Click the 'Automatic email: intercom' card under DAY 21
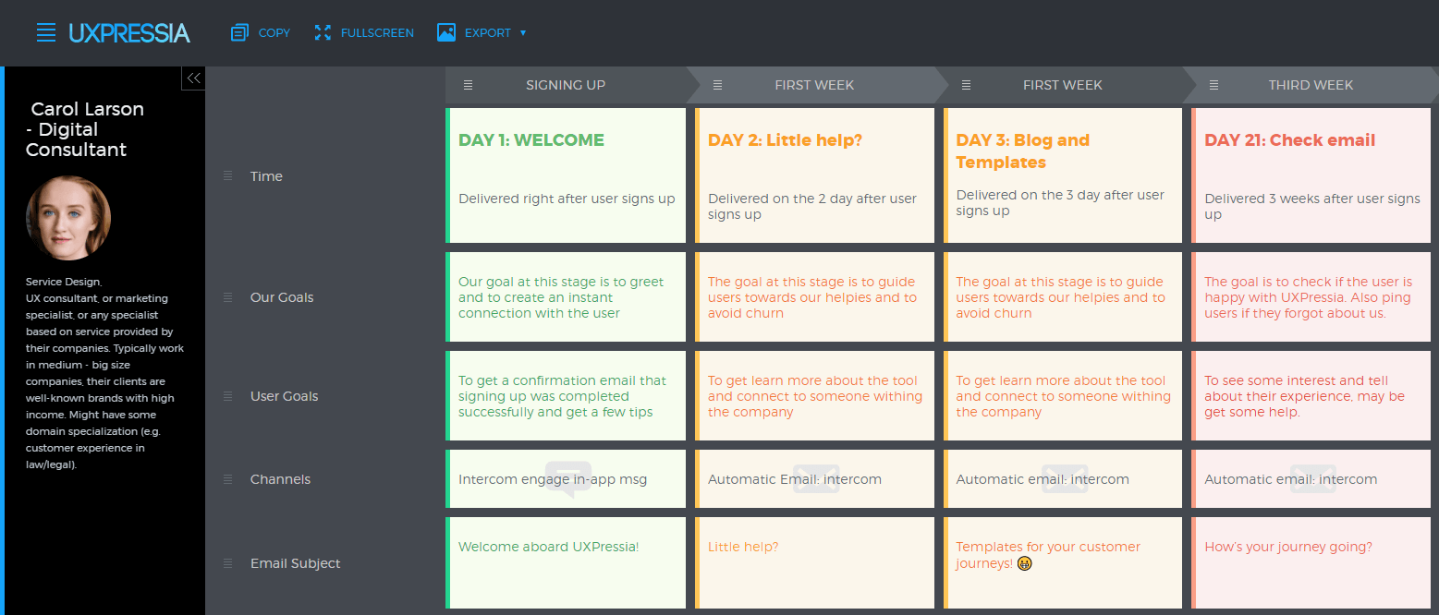Image resolution: width=1439 pixels, height=615 pixels. [x=1311, y=479]
